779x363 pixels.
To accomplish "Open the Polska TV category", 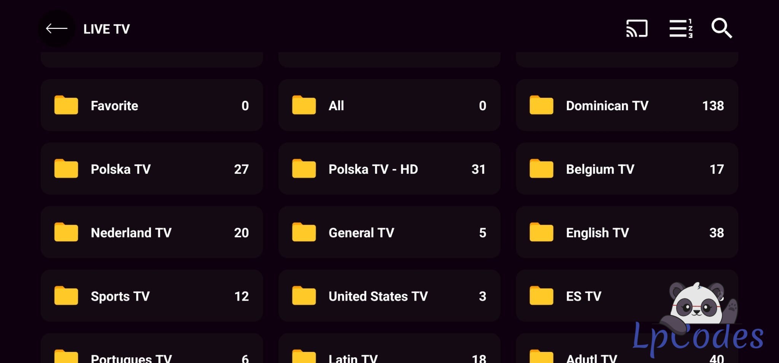I will pos(151,169).
